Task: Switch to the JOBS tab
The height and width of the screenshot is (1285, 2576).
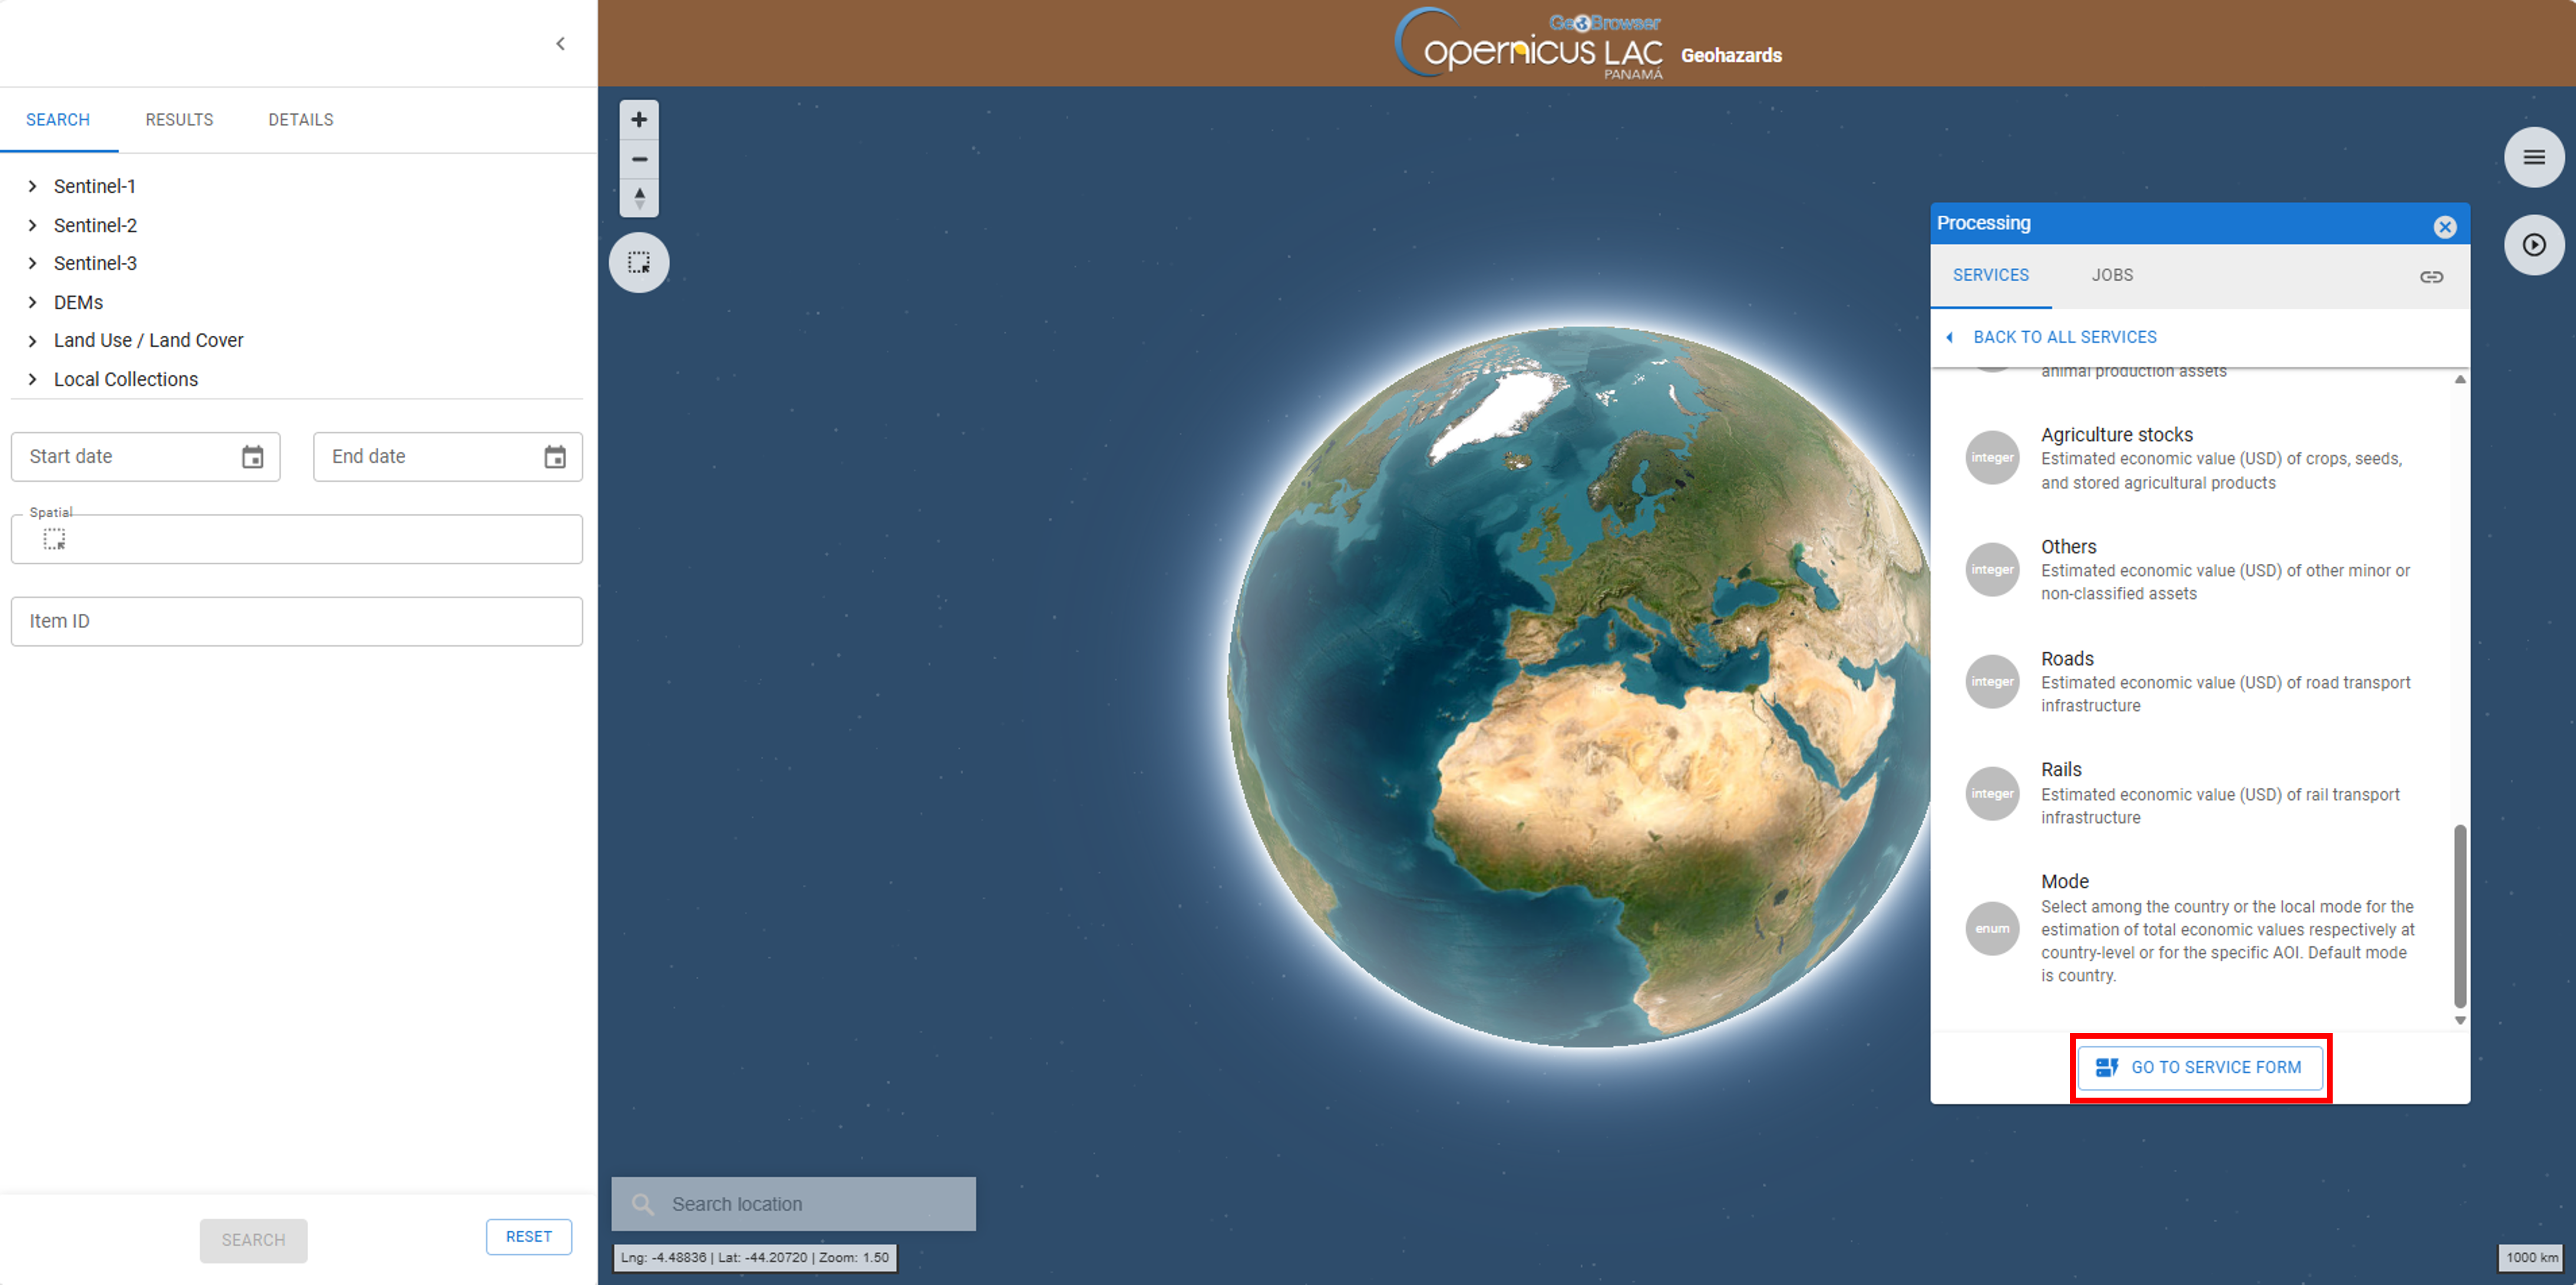Action: [2112, 275]
